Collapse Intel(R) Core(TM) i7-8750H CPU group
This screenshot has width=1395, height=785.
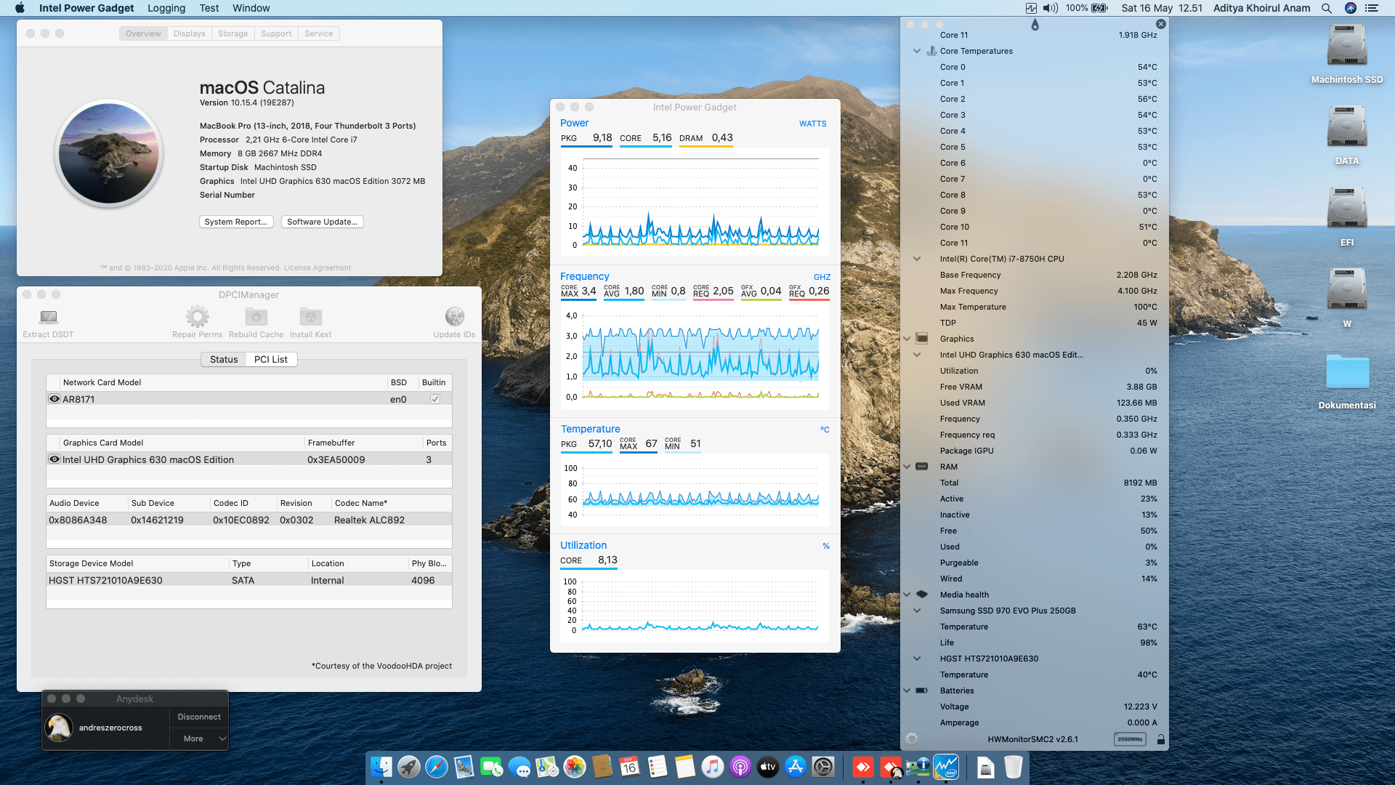click(916, 259)
